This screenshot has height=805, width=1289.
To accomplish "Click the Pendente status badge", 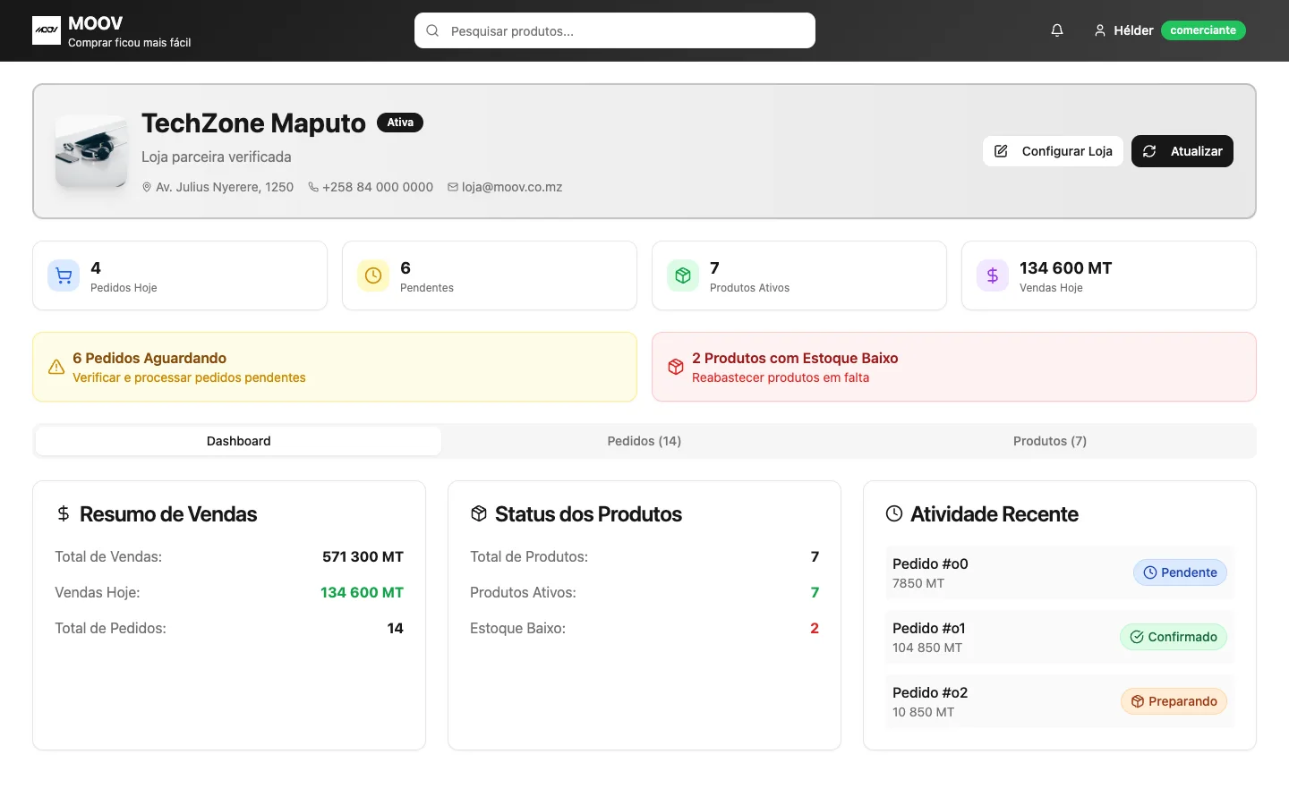I will [x=1180, y=572].
